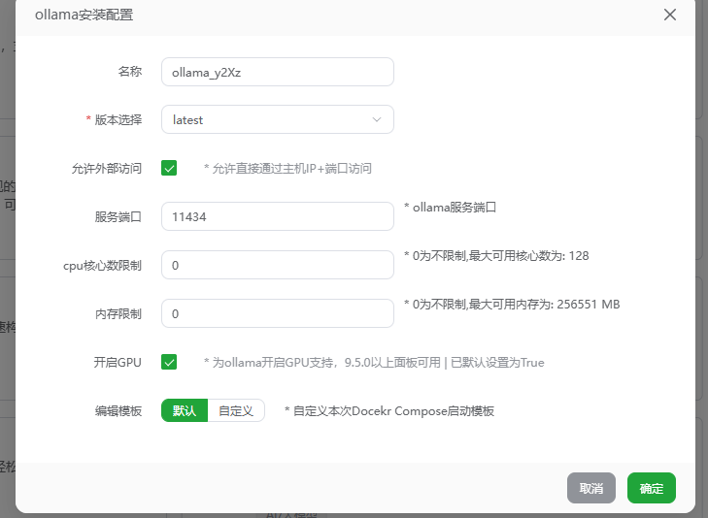Screen dimensions: 708x518
Task: Select the 默认 template option
Action: coord(185,410)
